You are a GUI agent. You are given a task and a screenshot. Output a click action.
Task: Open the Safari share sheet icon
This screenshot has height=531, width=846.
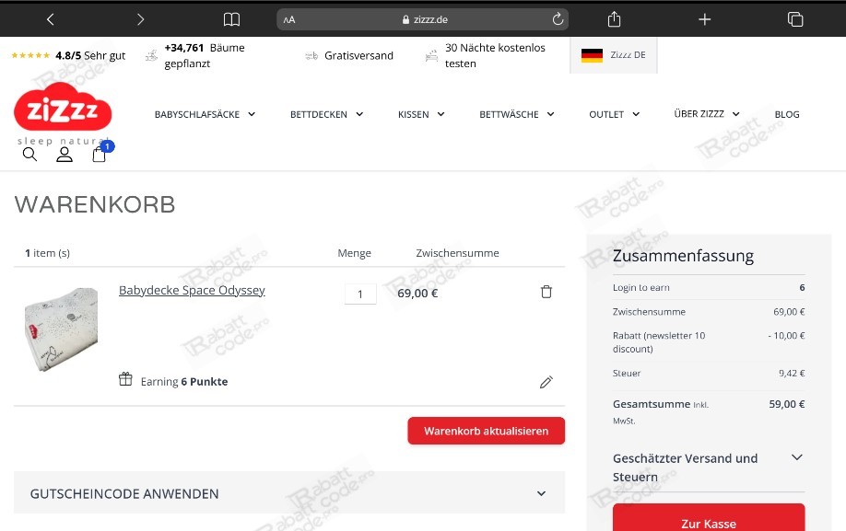click(x=614, y=19)
